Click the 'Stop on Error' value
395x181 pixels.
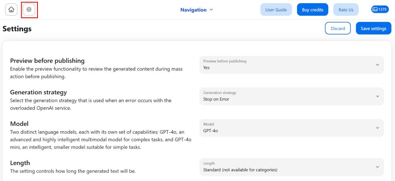(x=216, y=99)
